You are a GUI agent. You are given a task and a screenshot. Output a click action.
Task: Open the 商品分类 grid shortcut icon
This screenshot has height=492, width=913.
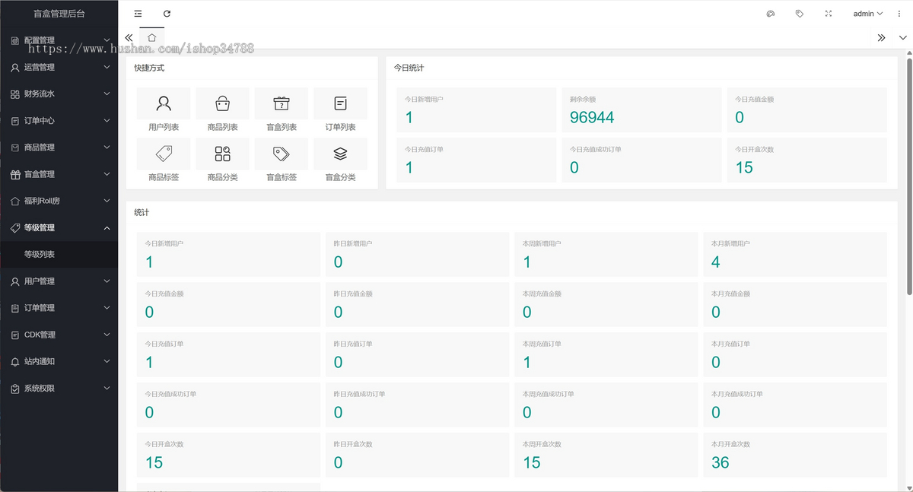coord(222,154)
